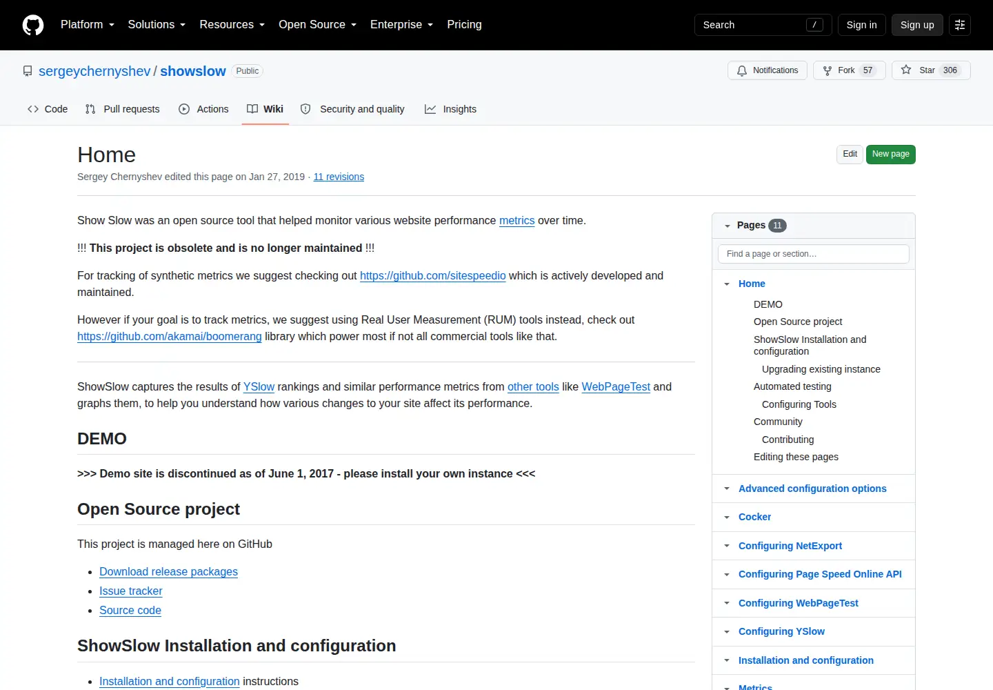Jump to Configuring Tools section

(x=799, y=405)
